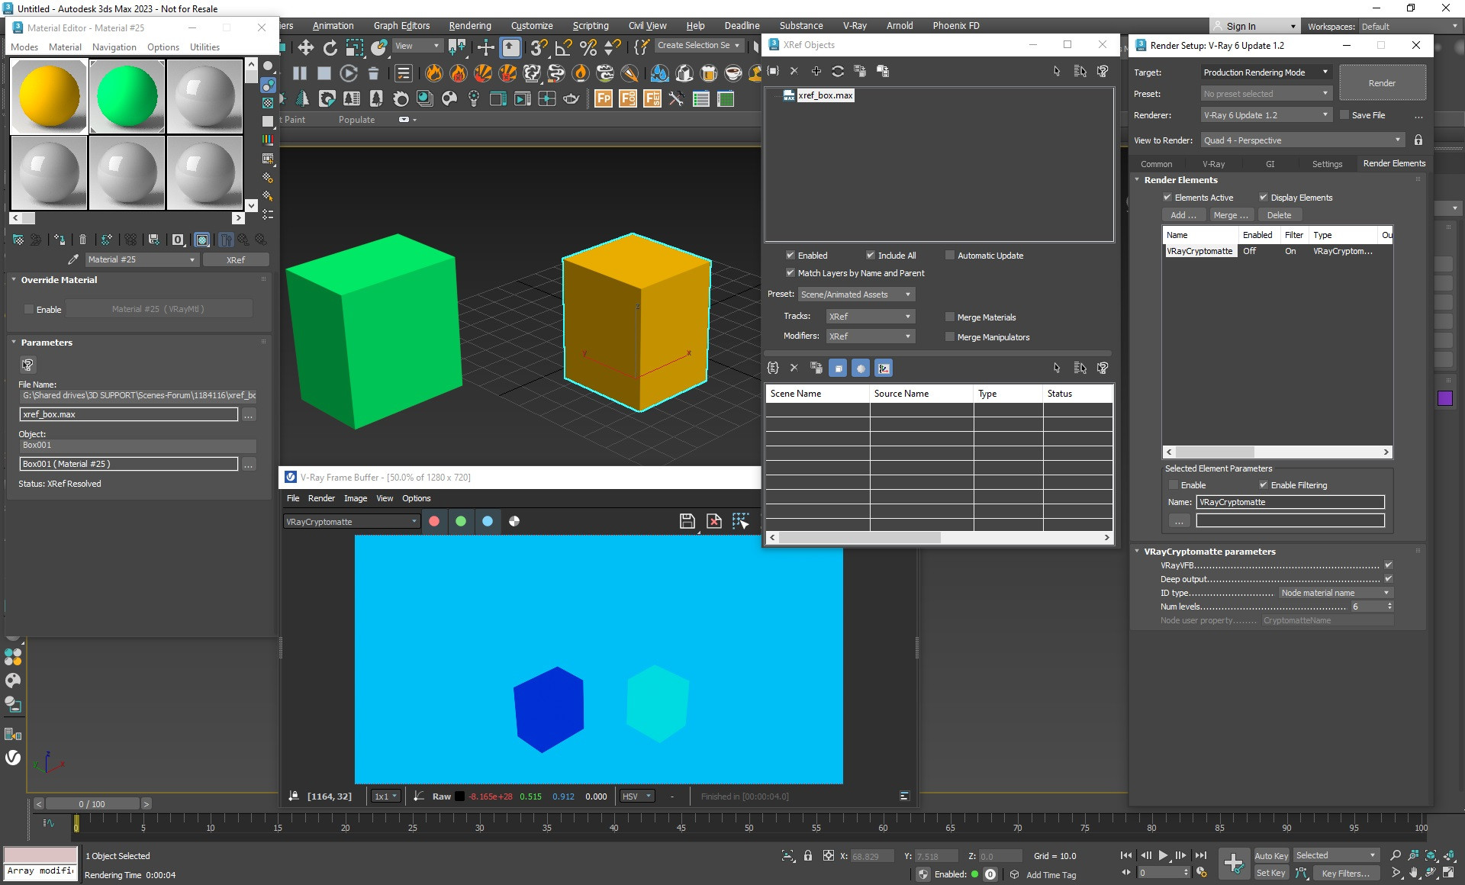This screenshot has width=1465, height=885.
Task: Enable Merge Materials checkbox
Action: point(950,317)
